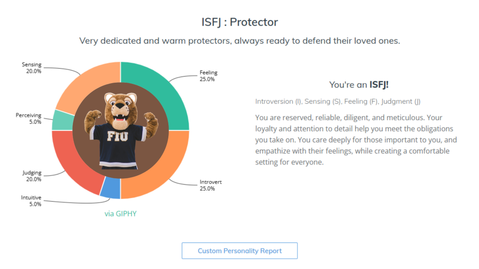Click the Custom Personality Report button

[x=239, y=251]
